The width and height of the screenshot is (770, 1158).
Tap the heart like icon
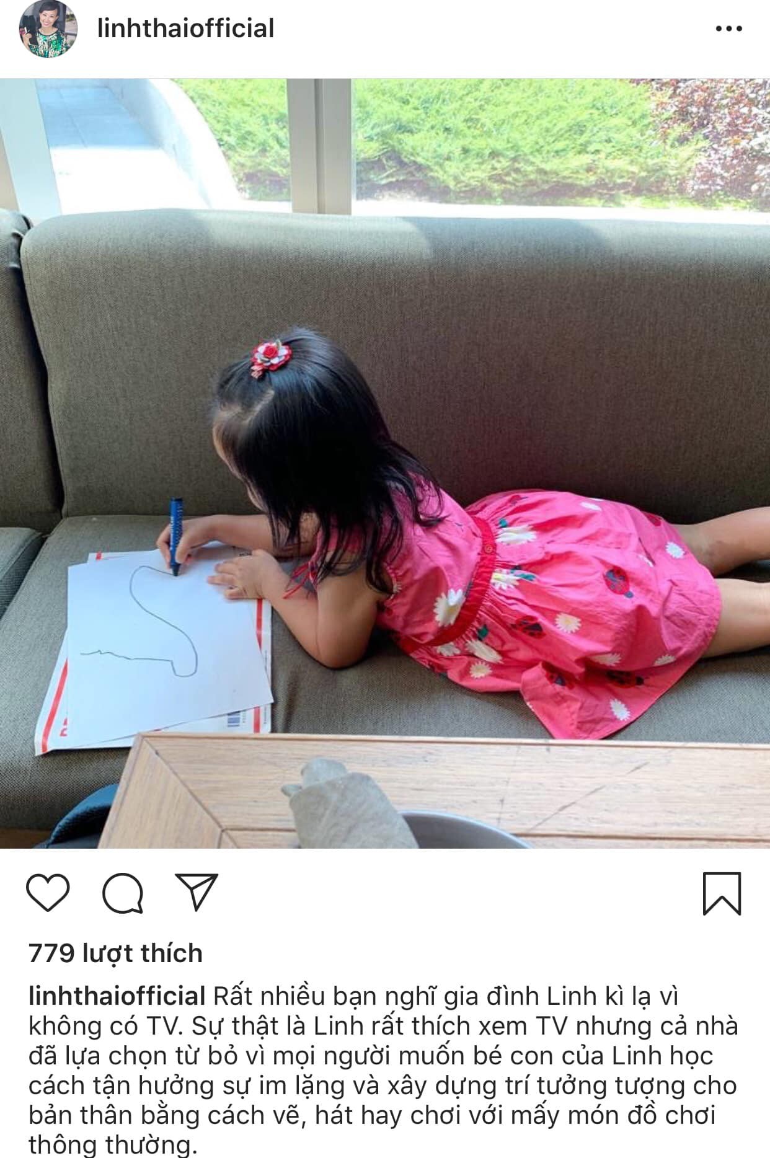48,893
